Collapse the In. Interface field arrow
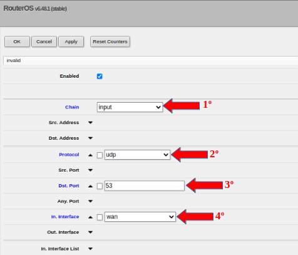Viewport: 298px width, 255px height. (x=90, y=217)
